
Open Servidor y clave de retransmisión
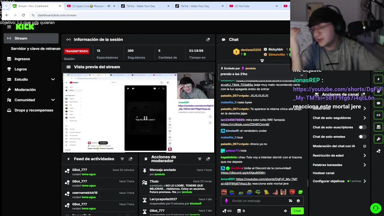click(35, 49)
